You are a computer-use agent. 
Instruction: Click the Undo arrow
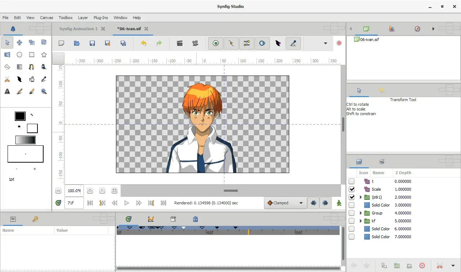pyautogui.click(x=144, y=43)
